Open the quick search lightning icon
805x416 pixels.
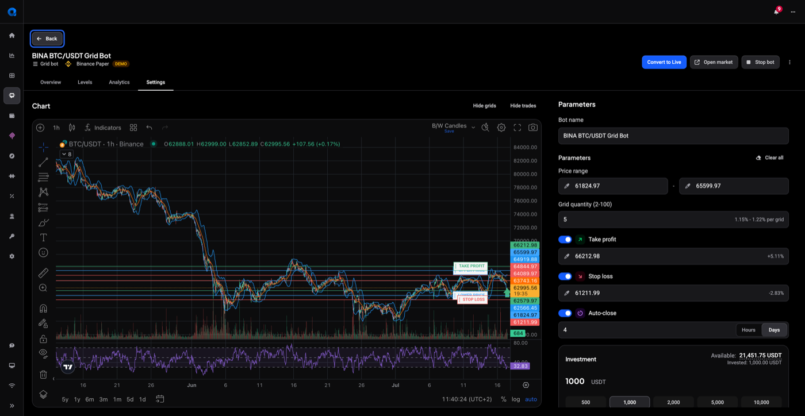tap(485, 128)
